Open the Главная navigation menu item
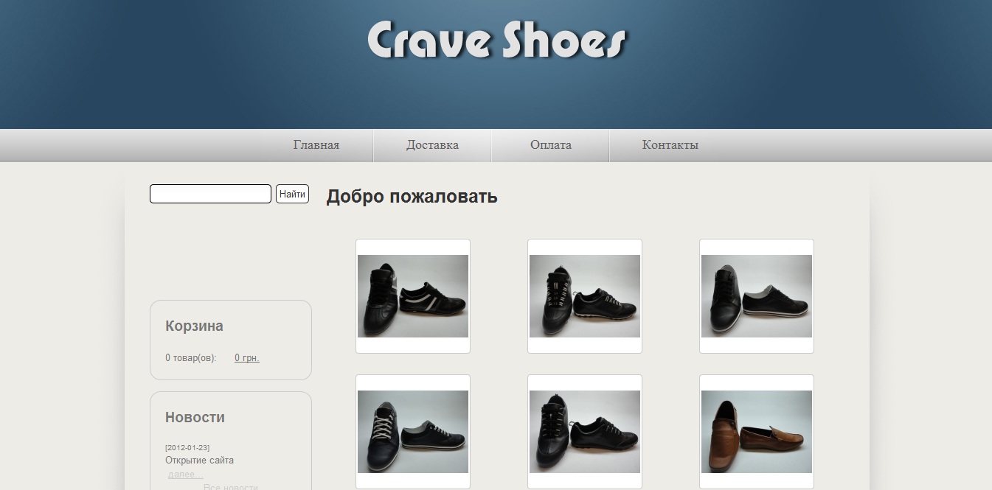 (x=316, y=145)
